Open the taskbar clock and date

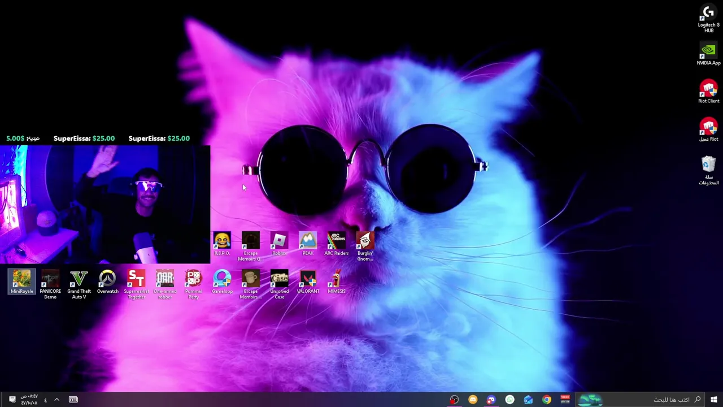(x=29, y=400)
